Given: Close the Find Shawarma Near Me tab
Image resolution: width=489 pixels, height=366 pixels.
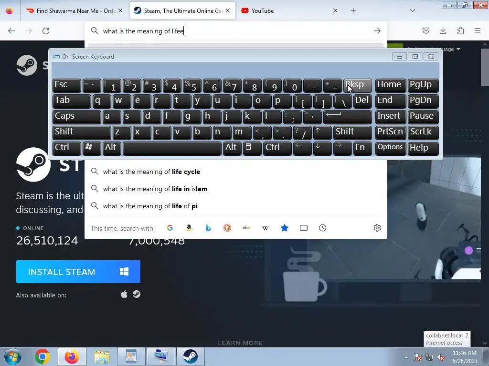Looking at the screenshot, I should [x=120, y=10].
